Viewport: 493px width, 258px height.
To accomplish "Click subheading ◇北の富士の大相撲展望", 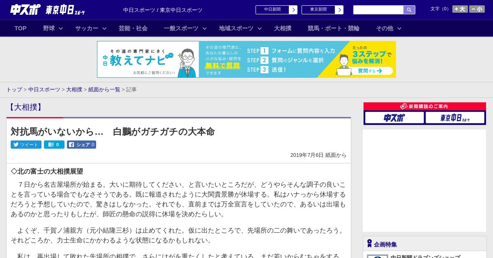I will [x=47, y=171].
